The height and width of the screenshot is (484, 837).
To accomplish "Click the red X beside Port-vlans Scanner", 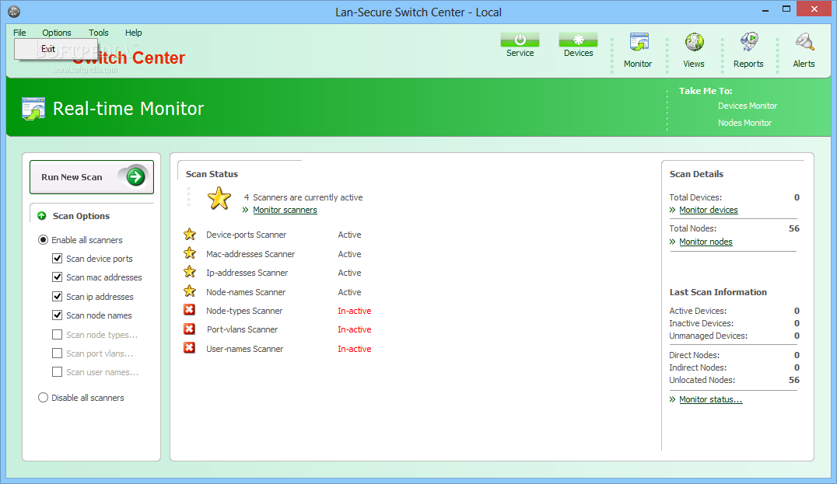I will pyautogui.click(x=189, y=329).
